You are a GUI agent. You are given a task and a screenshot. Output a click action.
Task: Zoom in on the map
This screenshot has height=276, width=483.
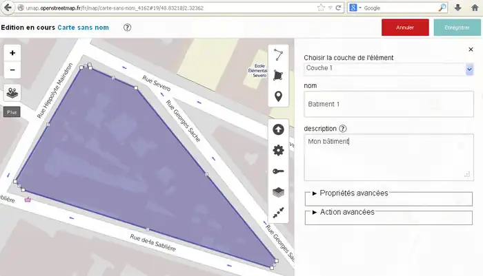coord(12,53)
